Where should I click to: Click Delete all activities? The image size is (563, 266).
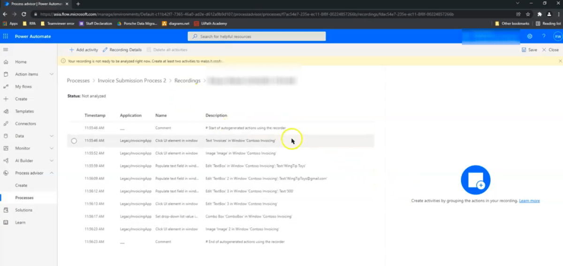pyautogui.click(x=167, y=50)
